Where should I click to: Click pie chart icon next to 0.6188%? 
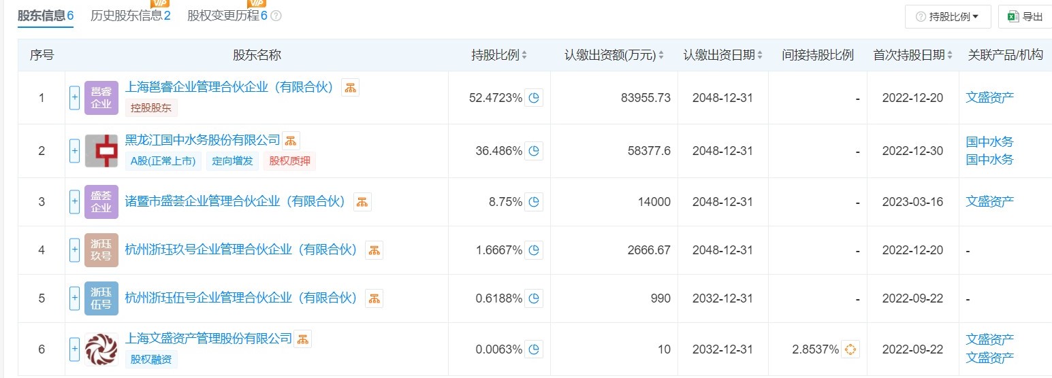tap(534, 298)
